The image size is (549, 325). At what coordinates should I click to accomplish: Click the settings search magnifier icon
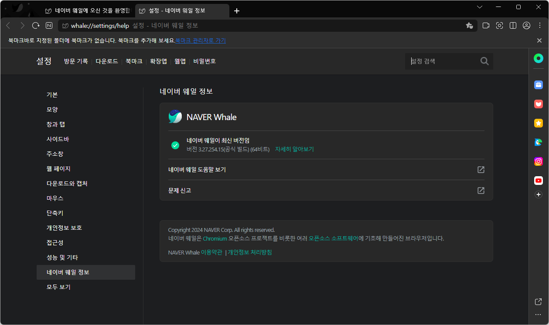tap(484, 61)
